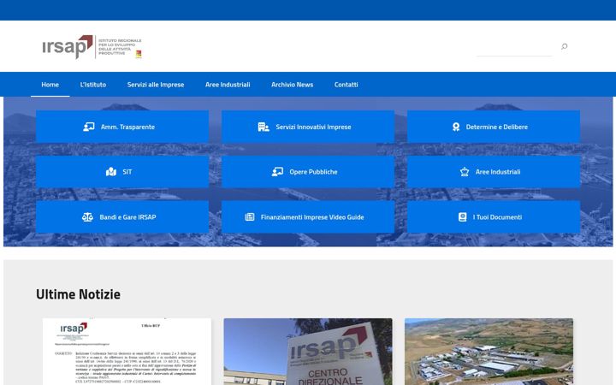616x385 pixels.
Task: Open L'Istituto menu item
Action: point(93,85)
